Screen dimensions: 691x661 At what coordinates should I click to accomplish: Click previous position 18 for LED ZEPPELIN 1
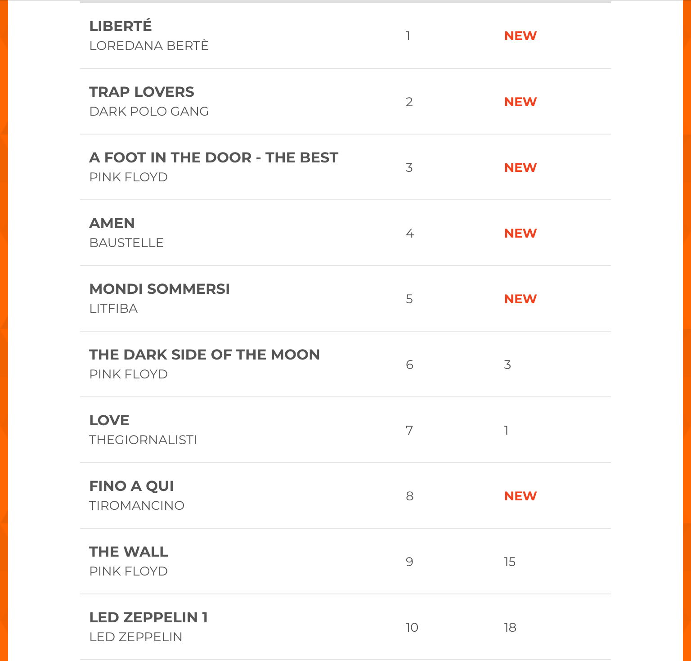(x=510, y=627)
